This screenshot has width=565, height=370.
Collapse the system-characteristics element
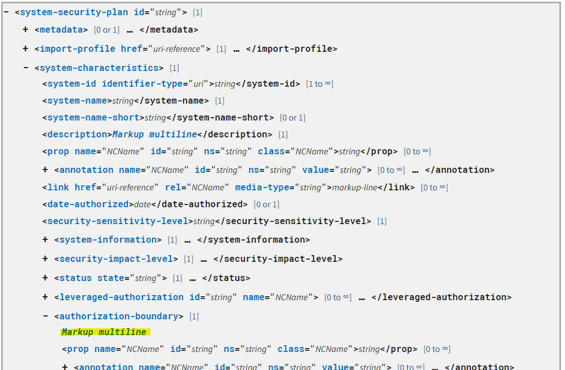point(25,68)
